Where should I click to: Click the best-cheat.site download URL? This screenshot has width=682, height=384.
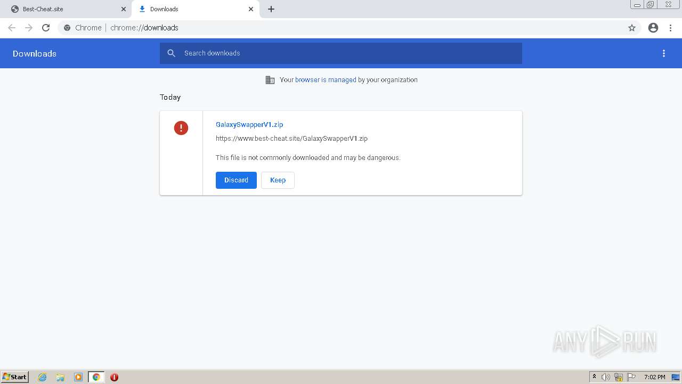291,139
